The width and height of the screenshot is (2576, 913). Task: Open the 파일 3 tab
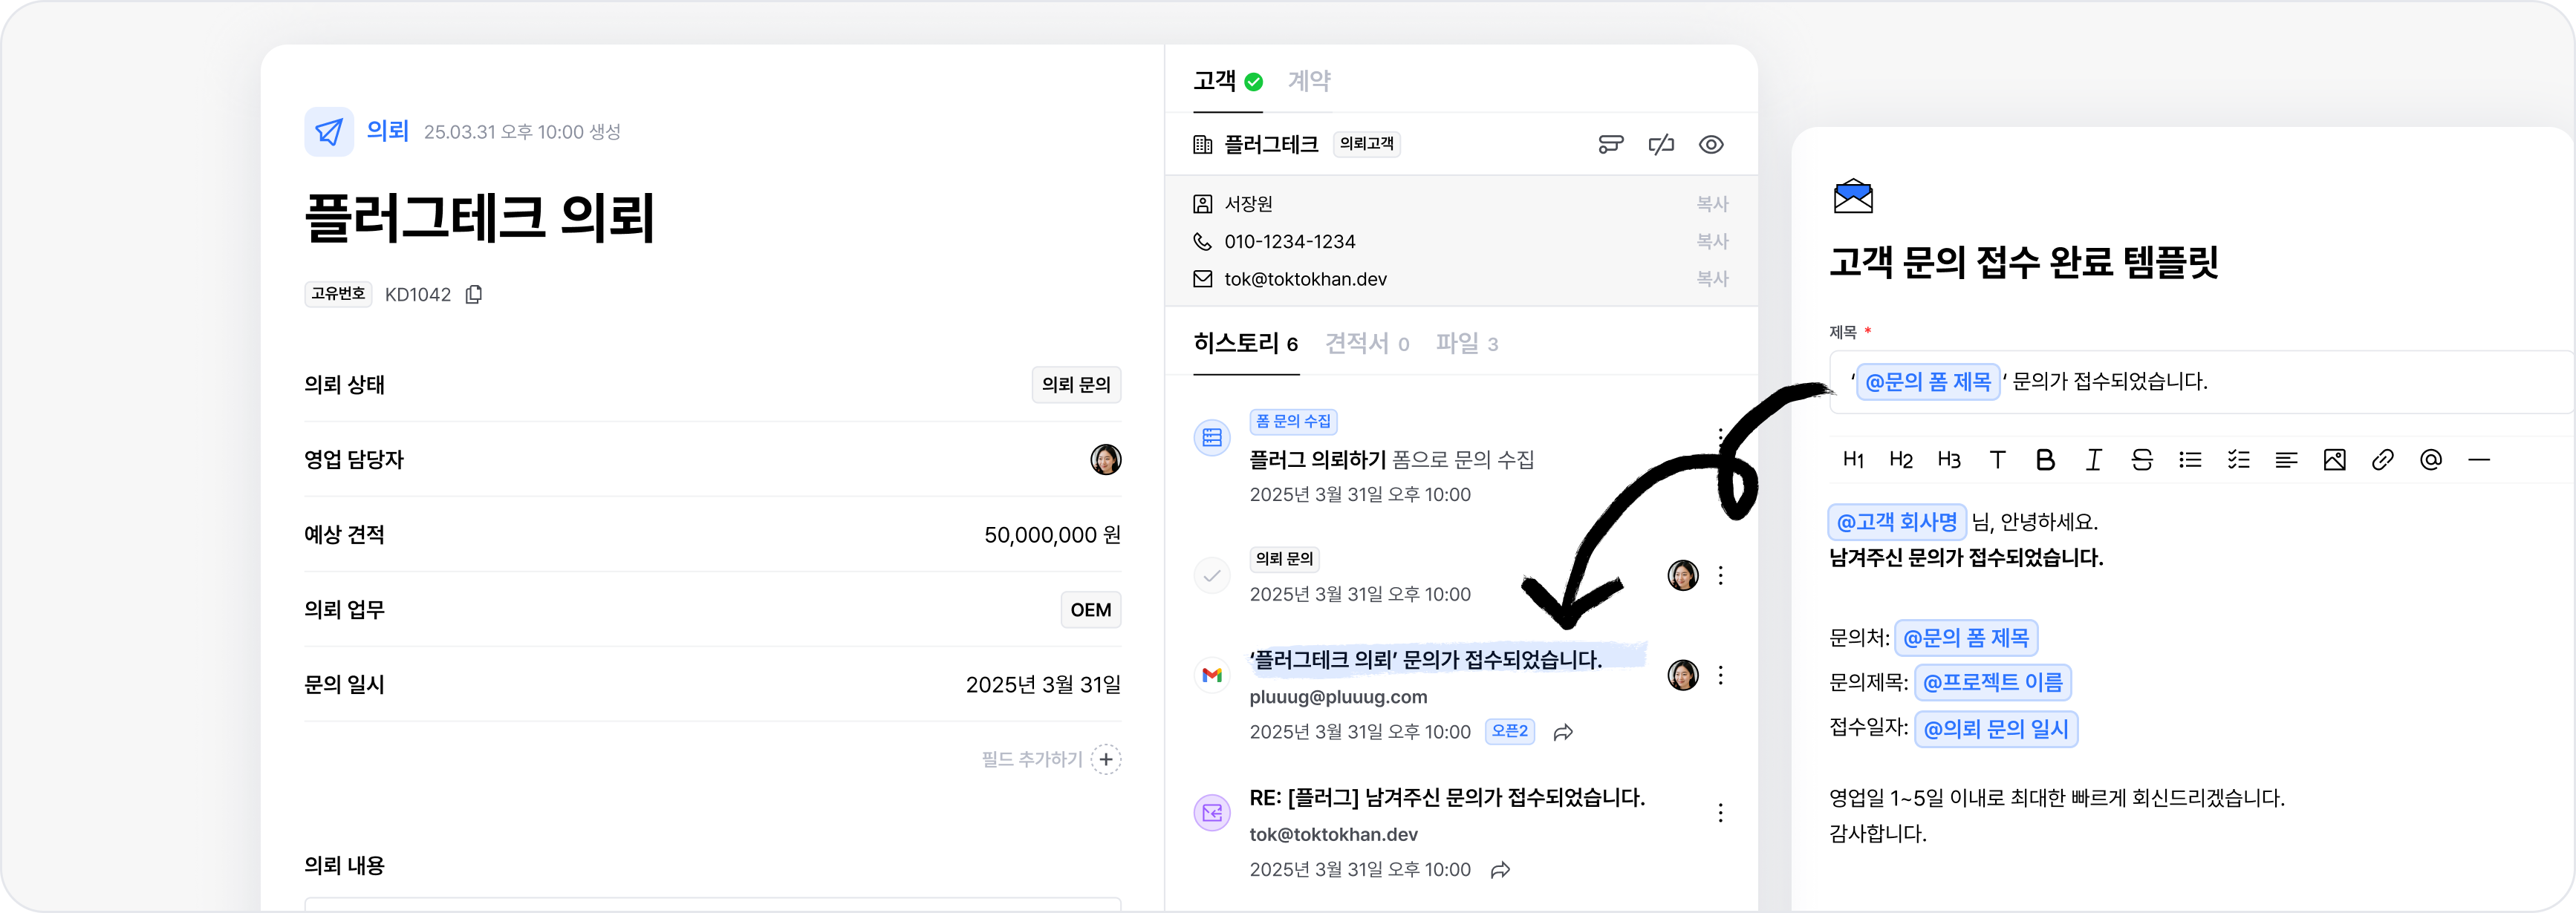click(1467, 344)
